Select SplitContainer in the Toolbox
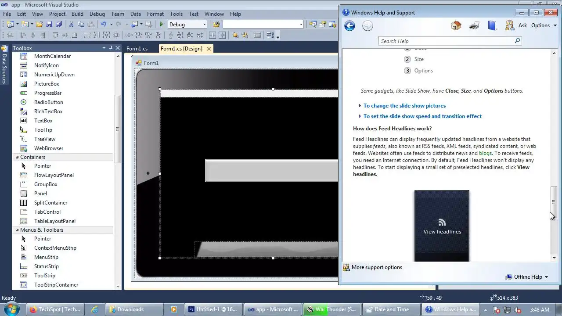Viewport: 562px width, 316px height. (x=50, y=203)
